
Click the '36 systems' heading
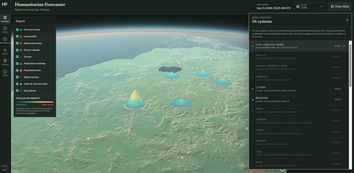[x=262, y=22]
